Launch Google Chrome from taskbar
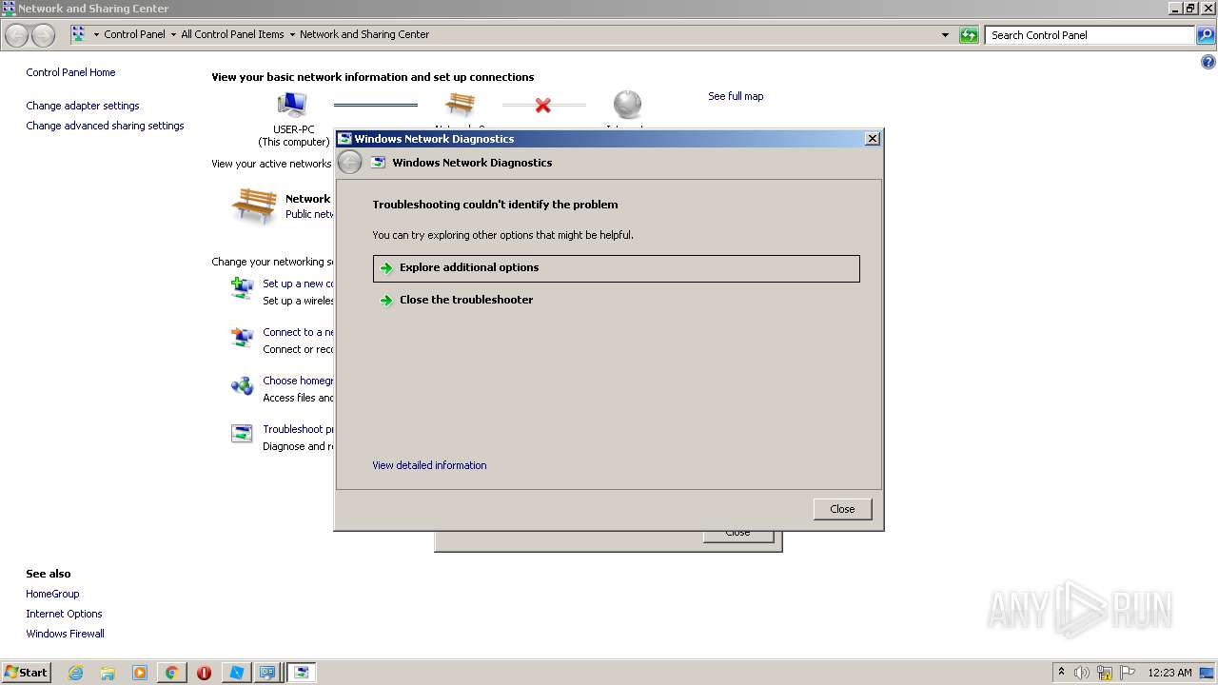Image resolution: width=1218 pixels, height=685 pixels. (x=171, y=673)
